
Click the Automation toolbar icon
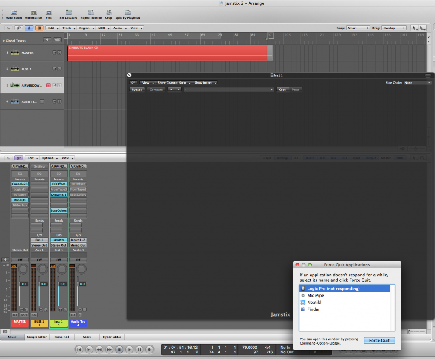(x=34, y=13)
